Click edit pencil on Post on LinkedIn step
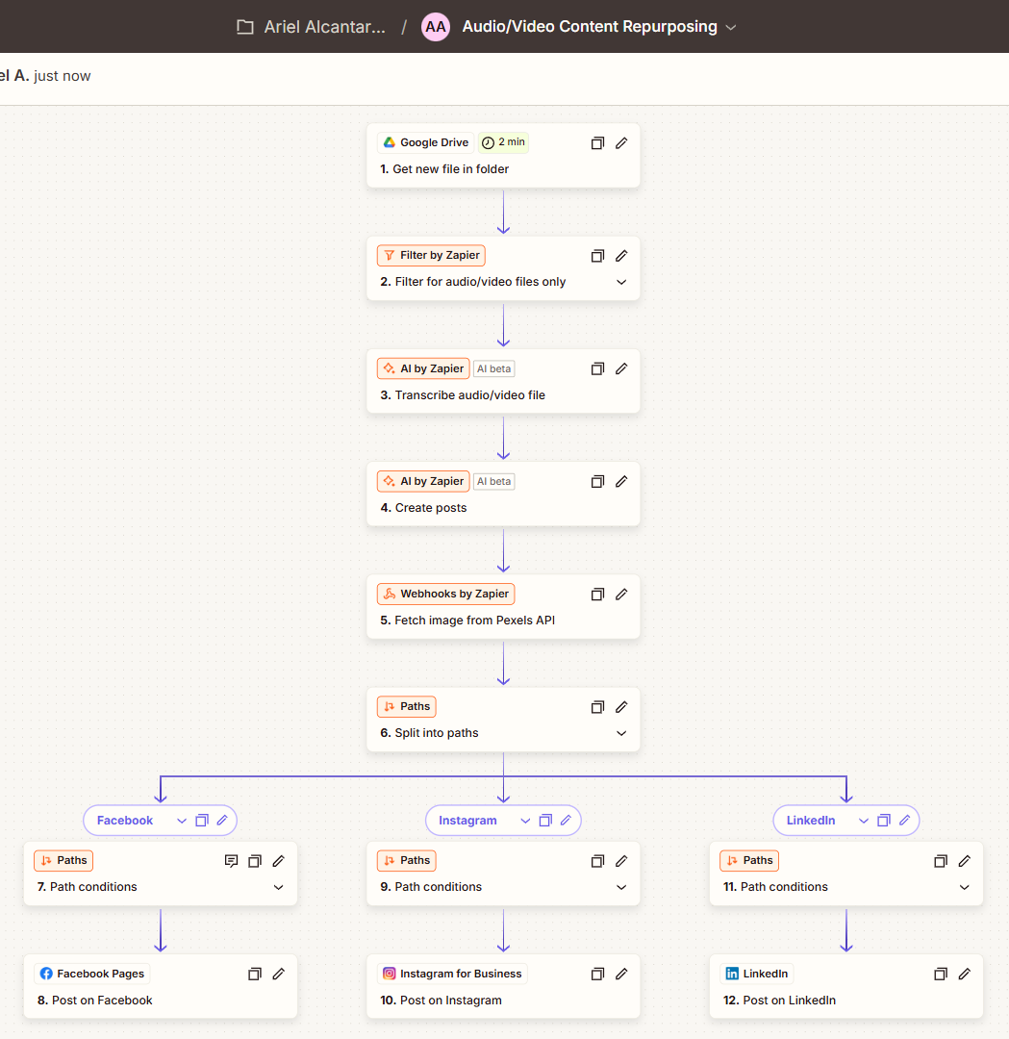The width and height of the screenshot is (1009, 1039). (x=965, y=974)
